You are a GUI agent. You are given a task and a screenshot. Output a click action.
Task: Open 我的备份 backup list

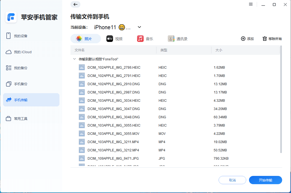(22, 68)
